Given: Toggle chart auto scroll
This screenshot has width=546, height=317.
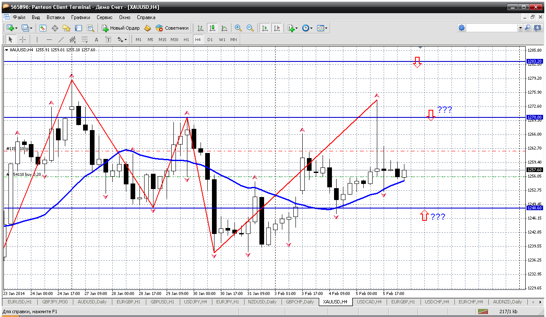Looking at the screenshot, I should (265, 28).
